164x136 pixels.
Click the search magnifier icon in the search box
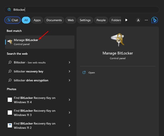[x=9, y=10]
